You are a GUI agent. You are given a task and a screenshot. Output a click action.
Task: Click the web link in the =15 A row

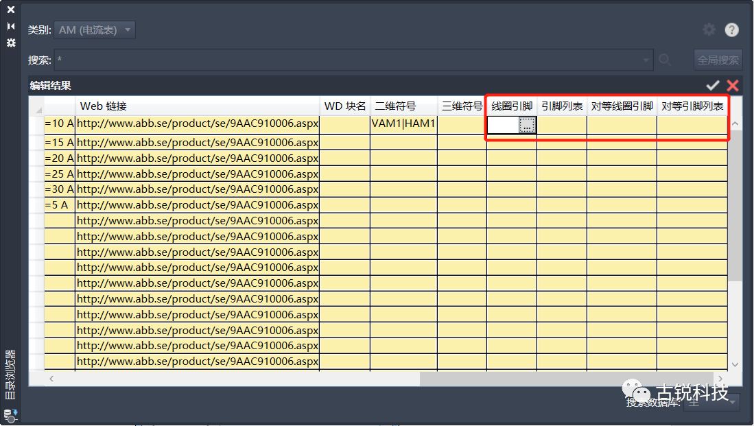(198, 143)
